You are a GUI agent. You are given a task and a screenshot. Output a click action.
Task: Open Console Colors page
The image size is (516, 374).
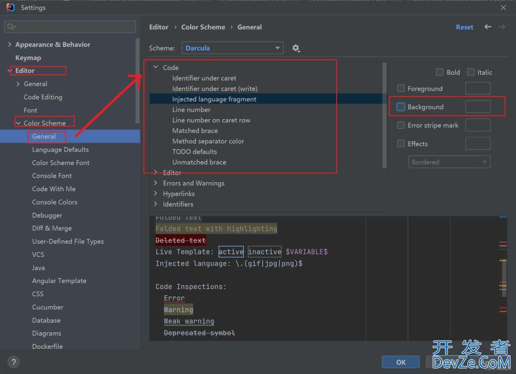pyautogui.click(x=55, y=202)
